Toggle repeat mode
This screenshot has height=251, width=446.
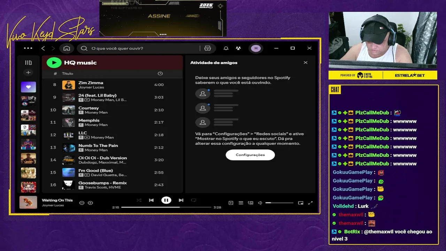(x=194, y=200)
